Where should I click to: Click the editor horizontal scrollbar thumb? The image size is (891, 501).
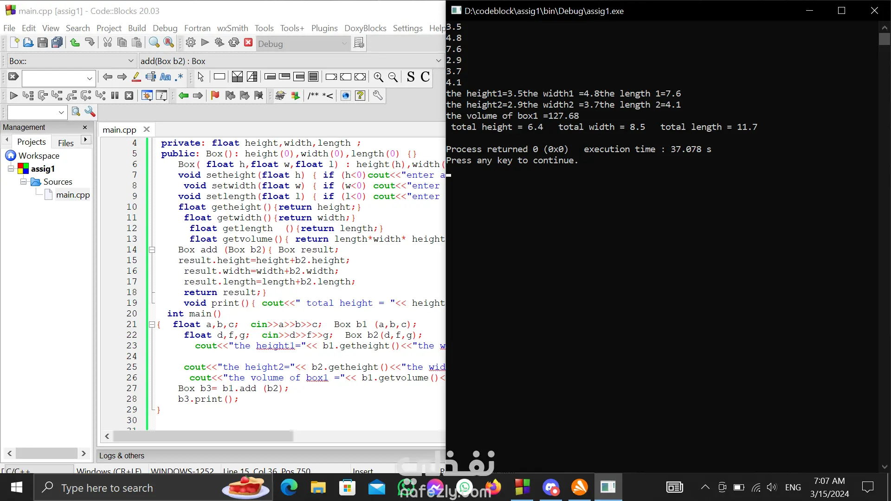point(203,437)
